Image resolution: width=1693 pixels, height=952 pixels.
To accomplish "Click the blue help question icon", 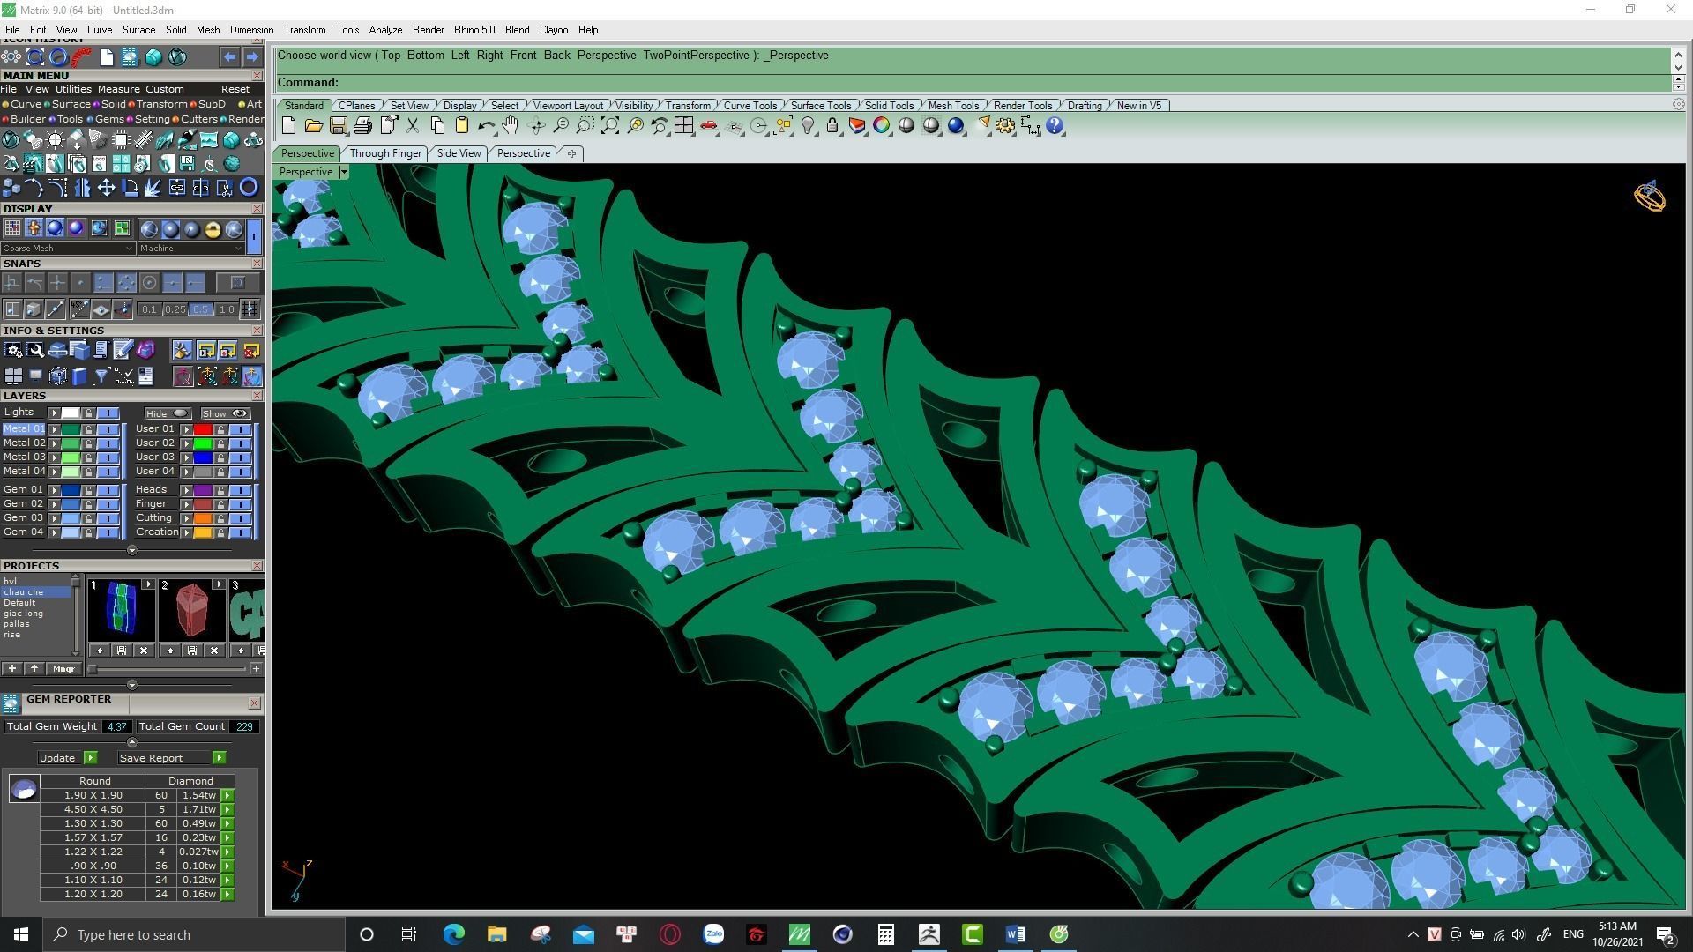I will (1055, 126).
